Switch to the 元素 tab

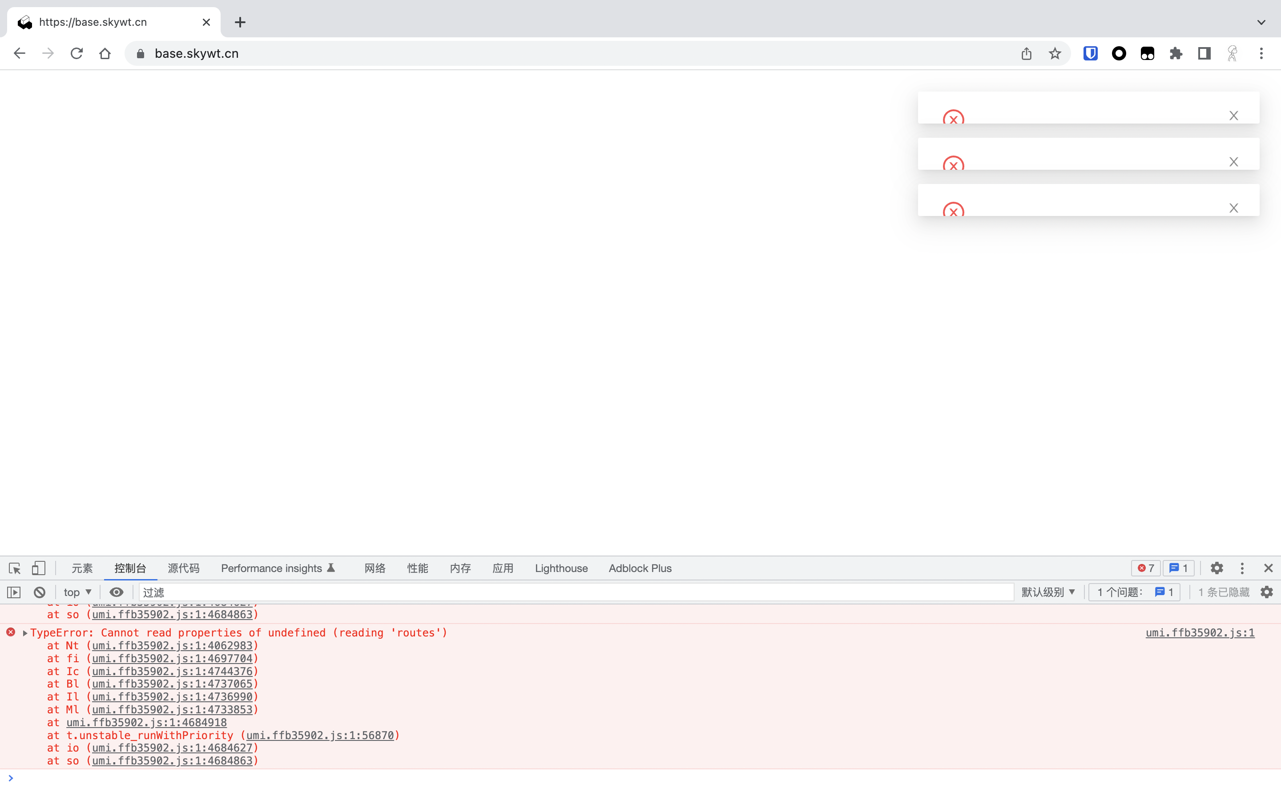coord(82,568)
